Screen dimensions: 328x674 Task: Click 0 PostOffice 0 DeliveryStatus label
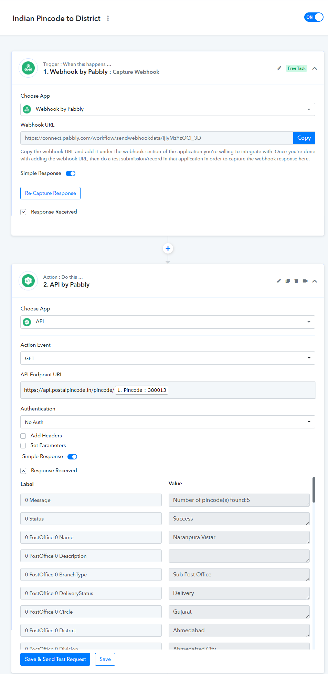[91, 593]
